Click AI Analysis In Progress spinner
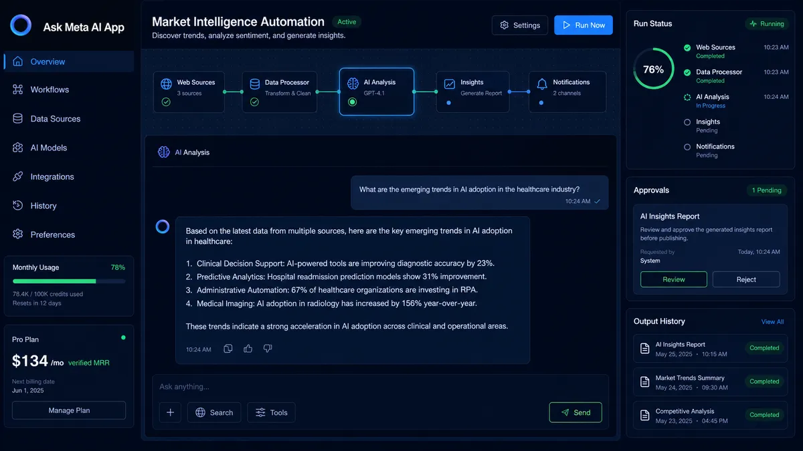This screenshot has width=803, height=451. [x=687, y=97]
